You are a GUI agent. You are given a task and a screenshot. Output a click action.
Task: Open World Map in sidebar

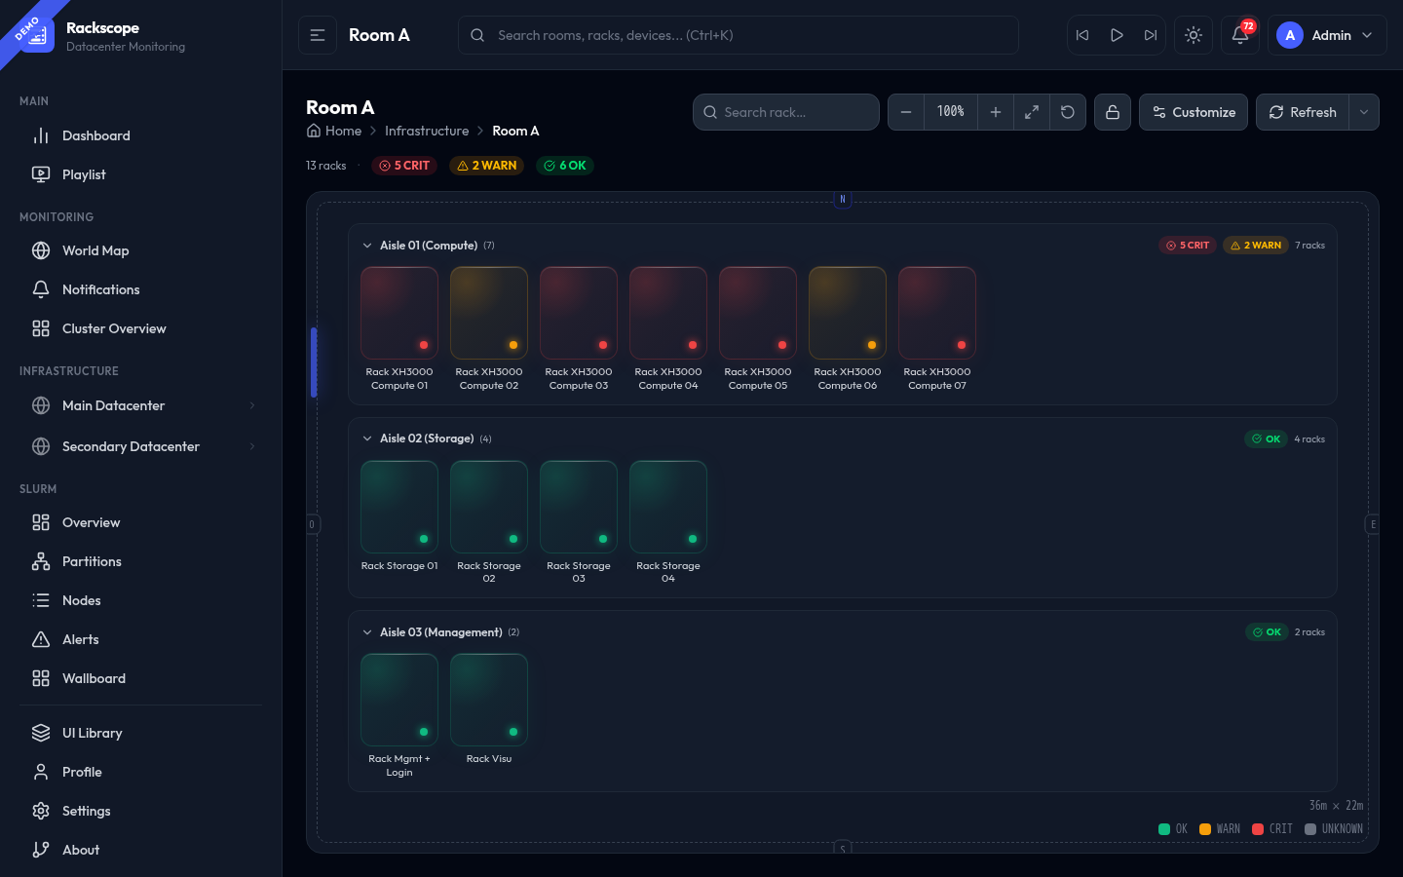pos(95,250)
